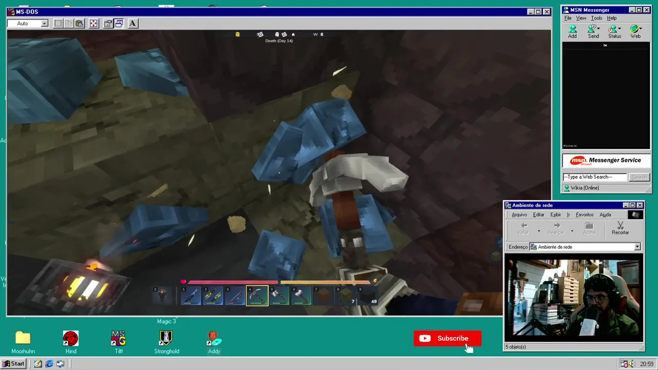The width and height of the screenshot is (658, 370).
Task: Expand the Avançar history dropdown arrow
Action: pos(572,231)
